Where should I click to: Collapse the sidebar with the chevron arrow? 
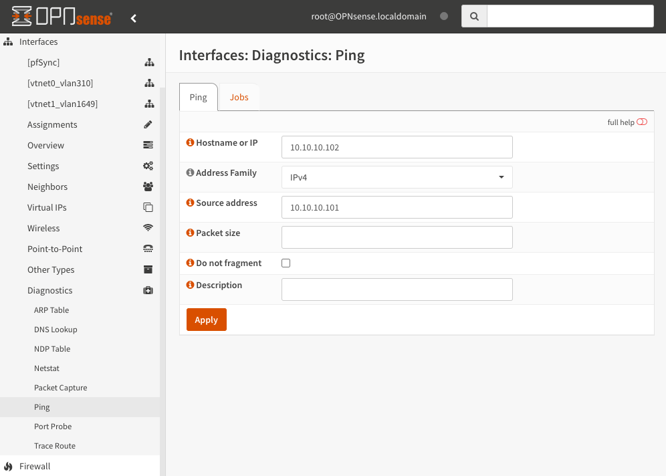[x=133, y=18]
